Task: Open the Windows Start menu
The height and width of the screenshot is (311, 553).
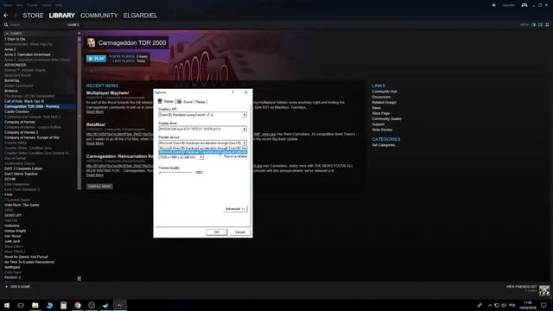Action: 7,305
